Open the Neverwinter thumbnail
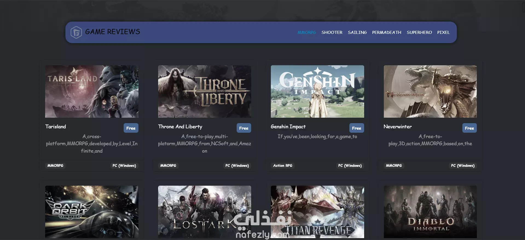Screen dimensions: 525x240 click(430, 91)
